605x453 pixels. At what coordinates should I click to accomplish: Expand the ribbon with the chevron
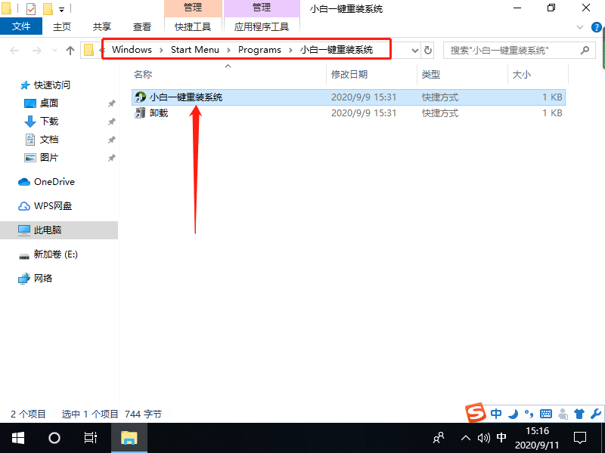(579, 27)
